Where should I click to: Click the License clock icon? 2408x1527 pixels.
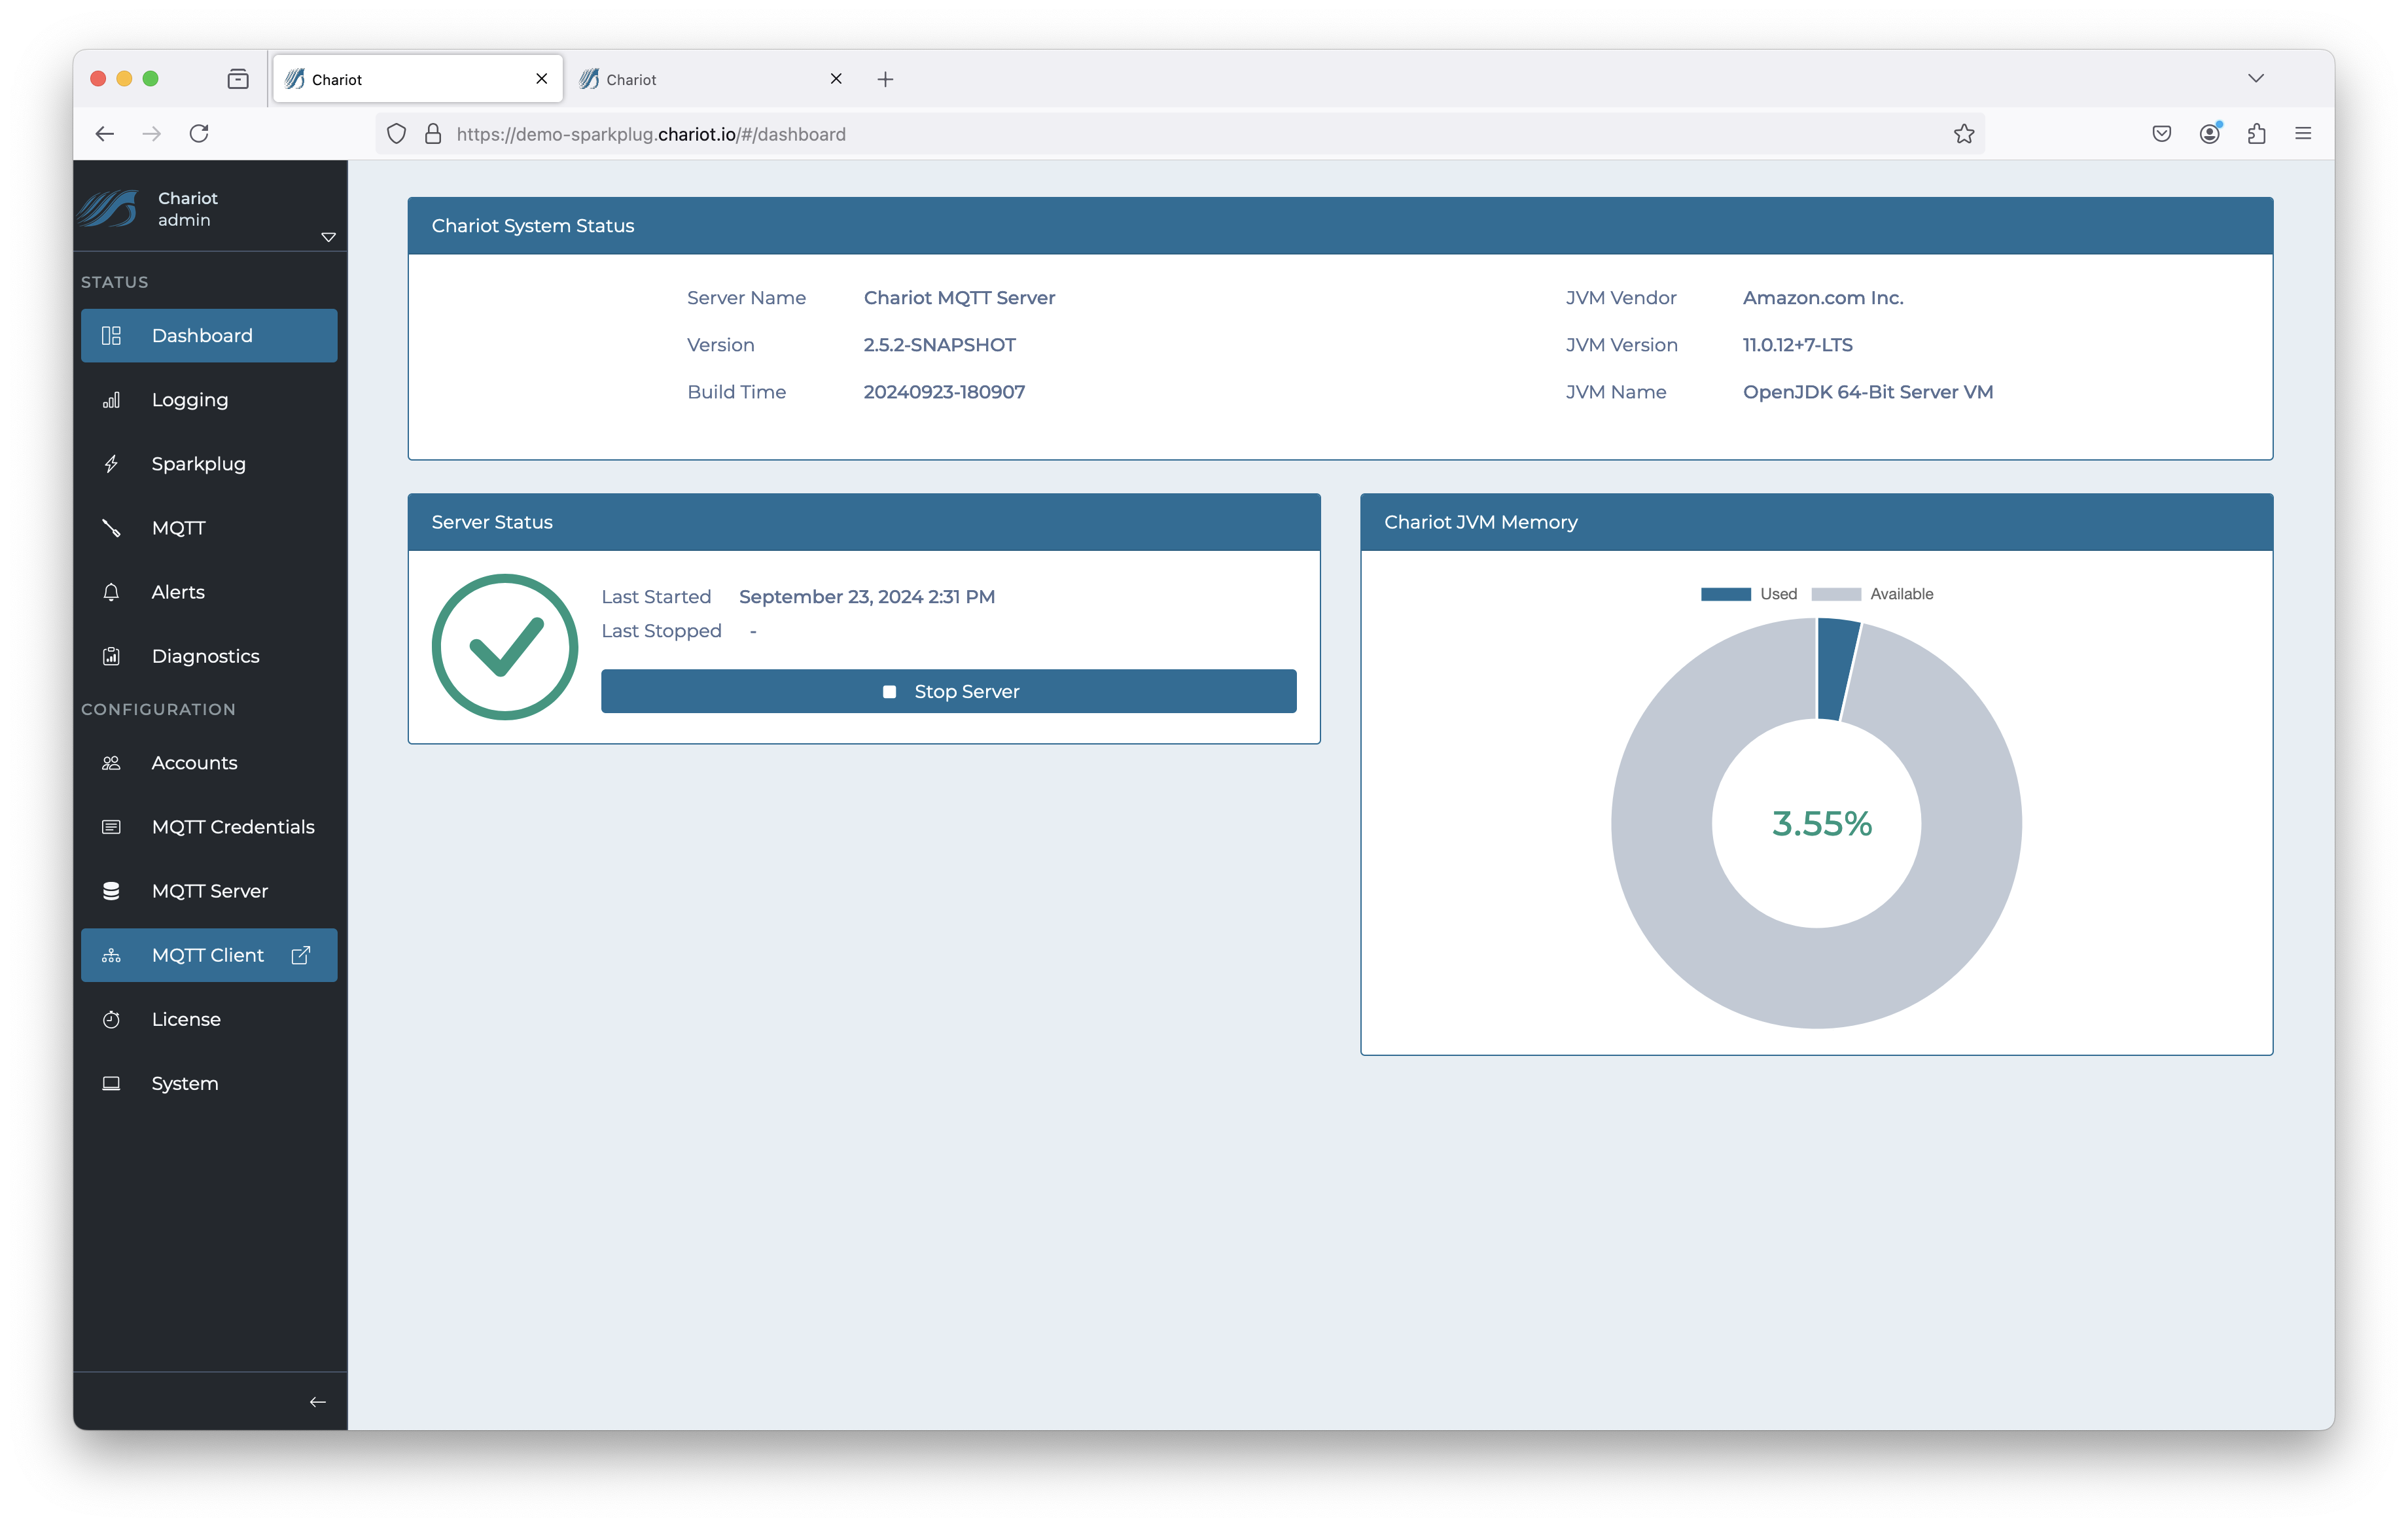[111, 1019]
